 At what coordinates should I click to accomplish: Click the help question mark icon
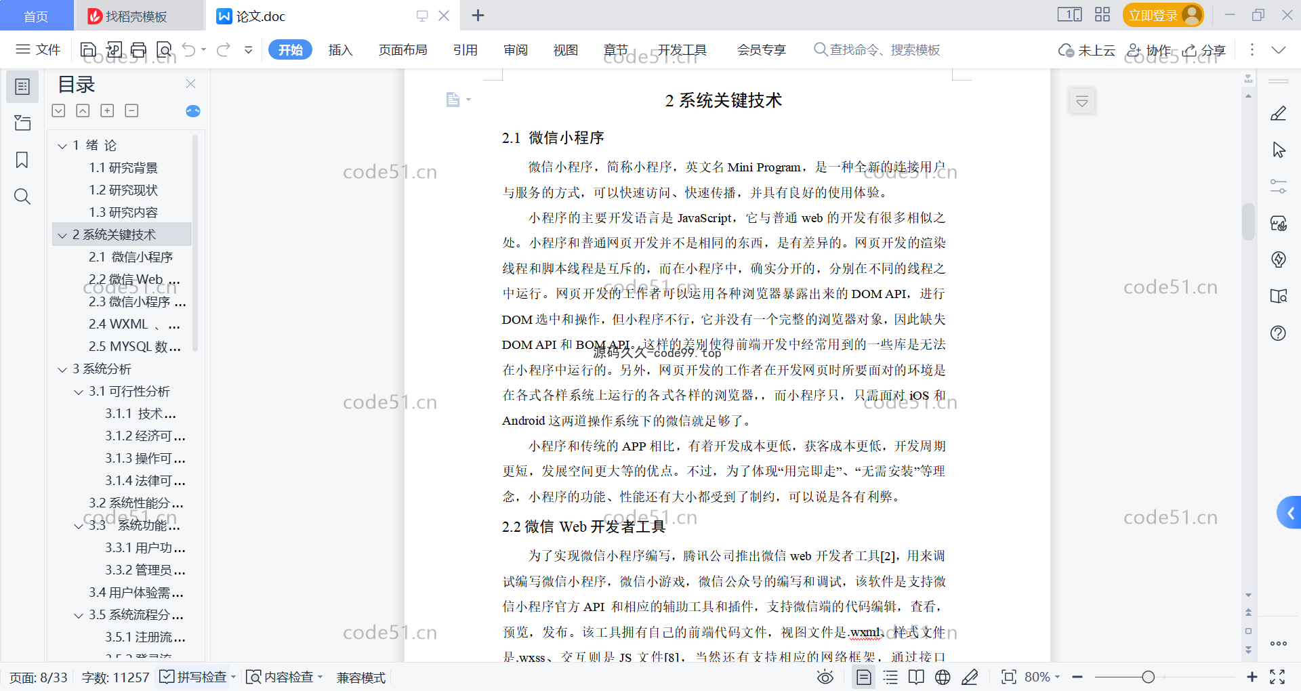1279,333
